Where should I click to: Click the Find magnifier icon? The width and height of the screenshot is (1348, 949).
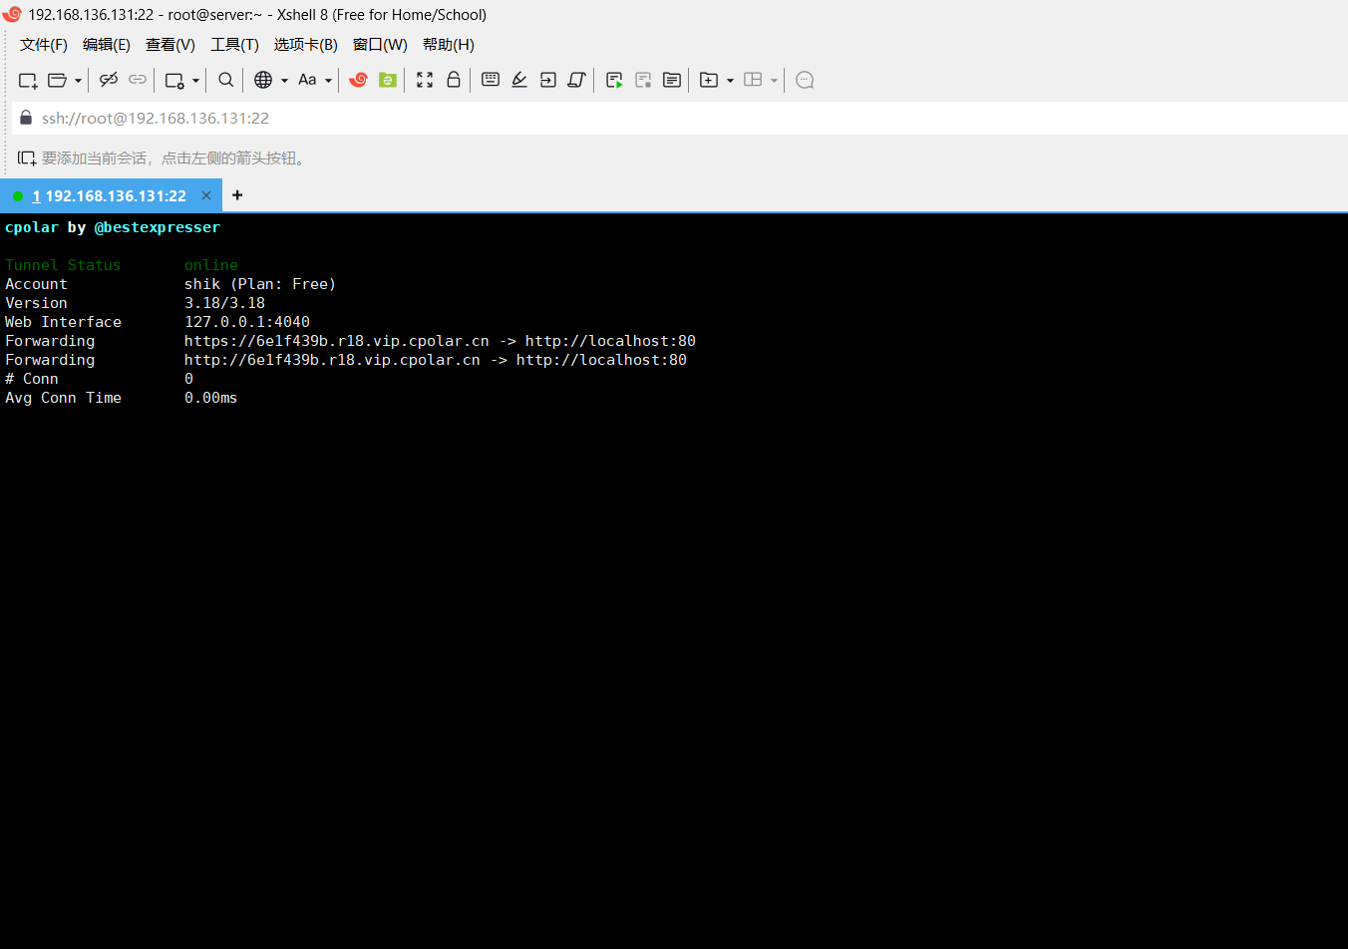tap(226, 80)
